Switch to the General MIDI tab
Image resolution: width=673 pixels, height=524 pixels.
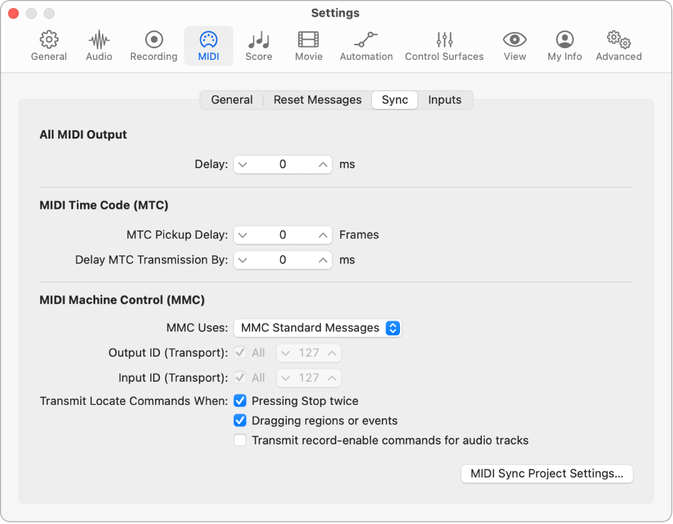click(232, 100)
